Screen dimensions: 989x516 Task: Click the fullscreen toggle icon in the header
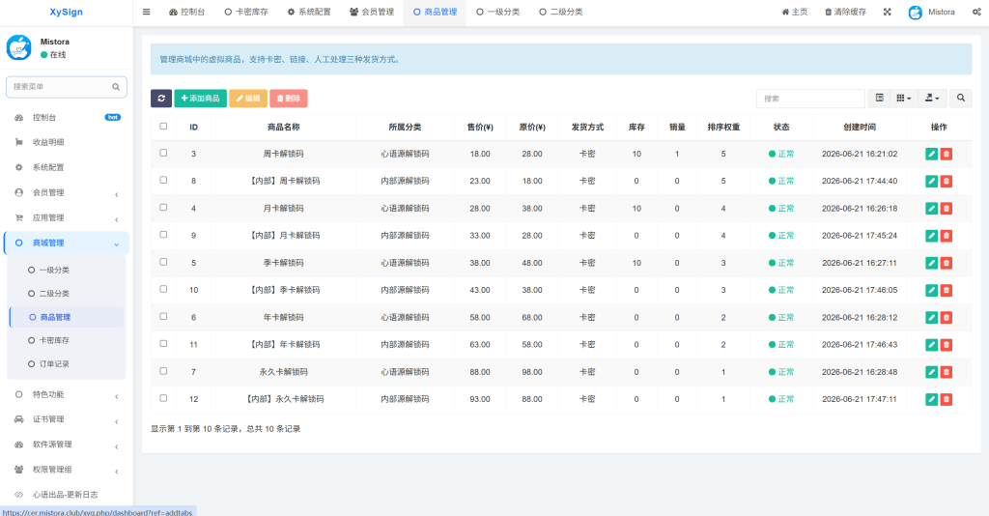(x=888, y=12)
